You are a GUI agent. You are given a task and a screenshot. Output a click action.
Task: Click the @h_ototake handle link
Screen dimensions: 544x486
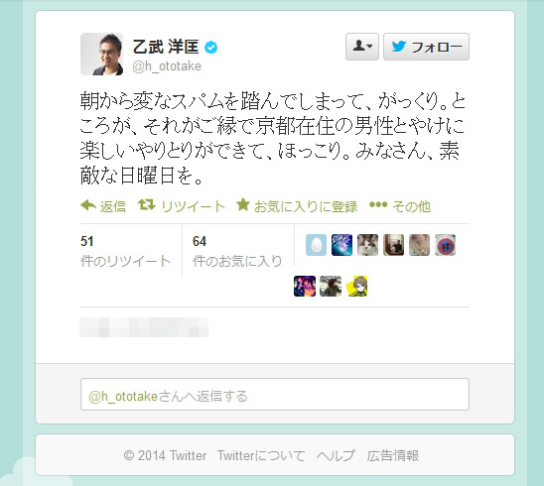pos(167,65)
